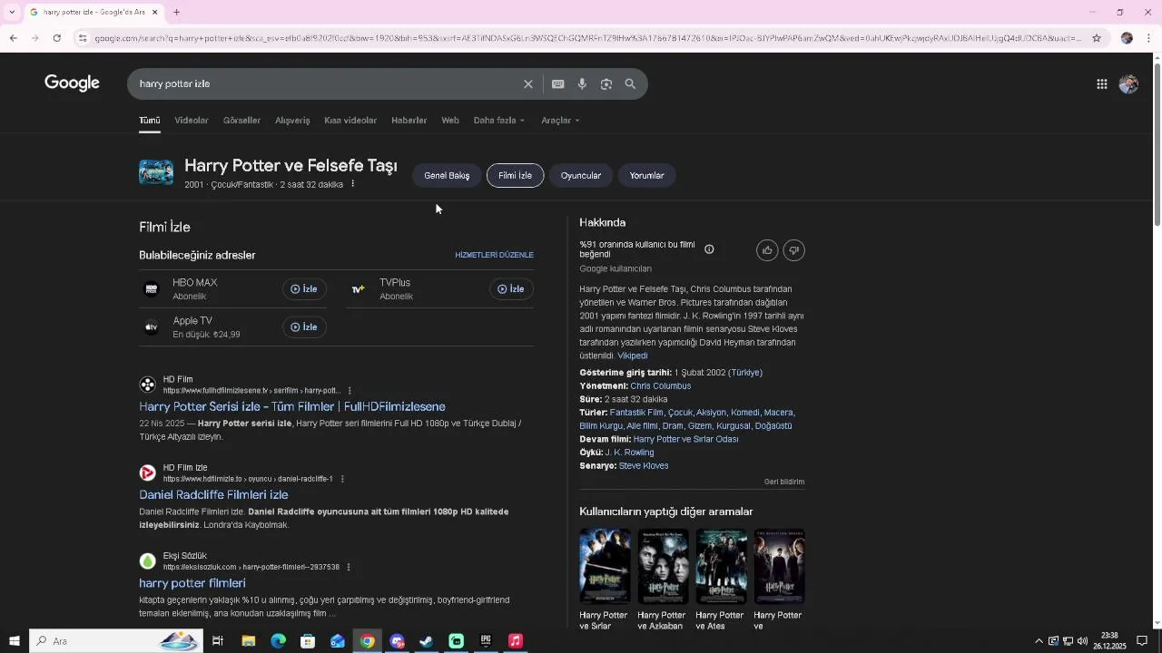Screen dimensions: 1162x653
Task: Open File Explorer from the taskbar
Action: pyautogui.click(x=249, y=641)
